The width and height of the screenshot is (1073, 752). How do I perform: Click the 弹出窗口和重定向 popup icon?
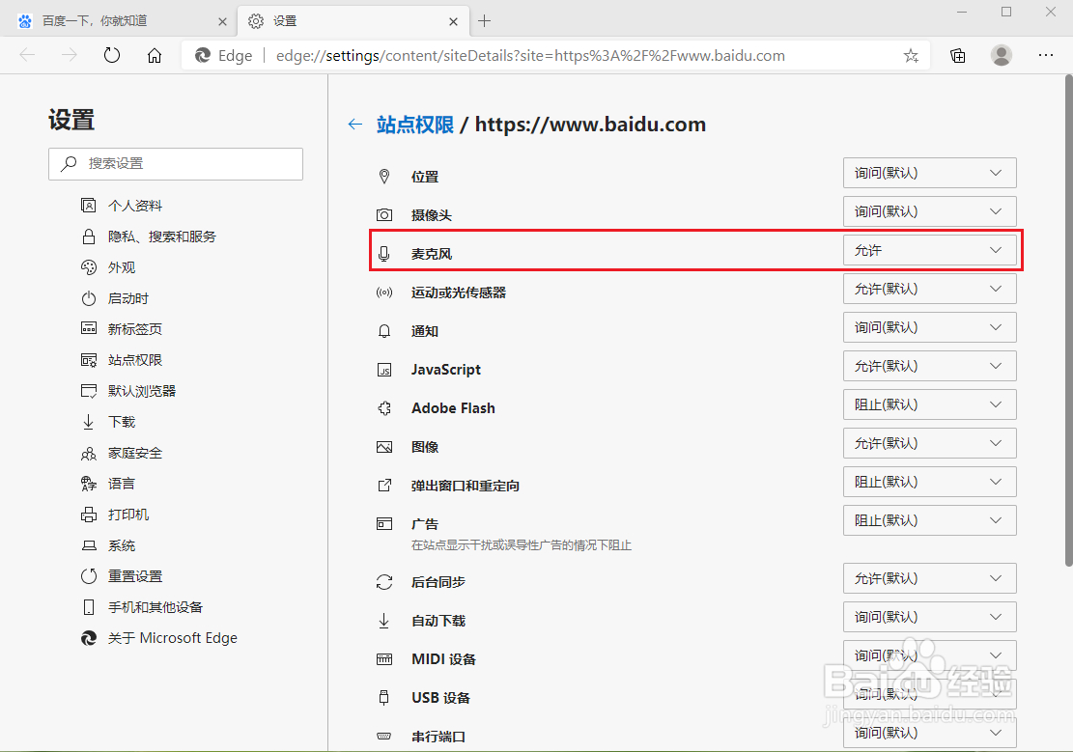[384, 486]
